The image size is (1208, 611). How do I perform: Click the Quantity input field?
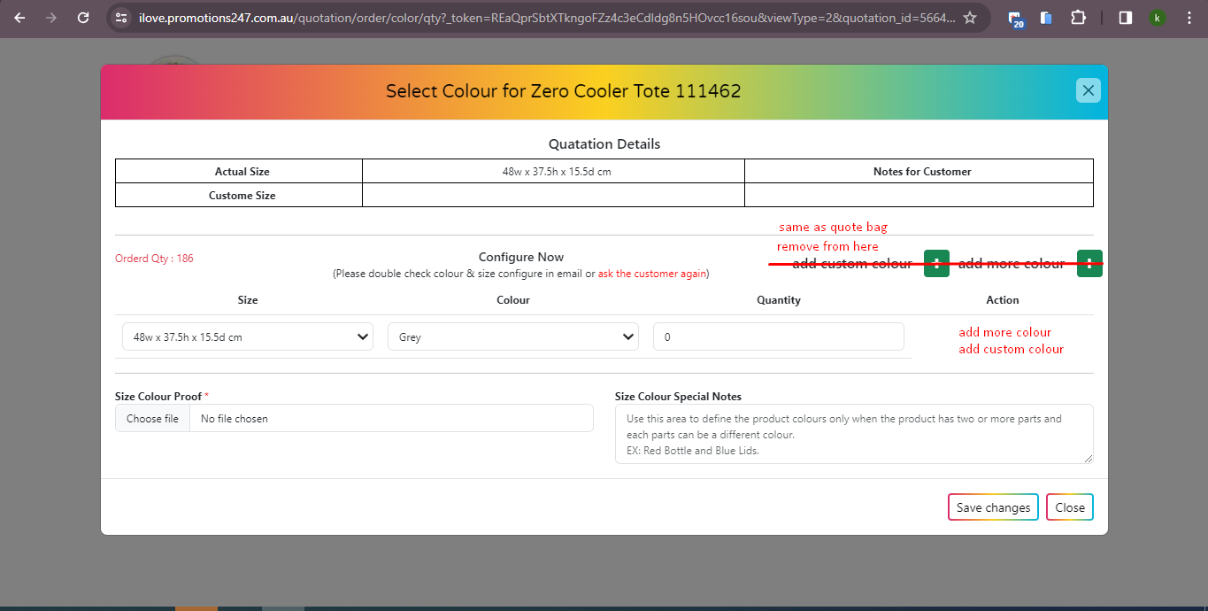click(x=778, y=337)
